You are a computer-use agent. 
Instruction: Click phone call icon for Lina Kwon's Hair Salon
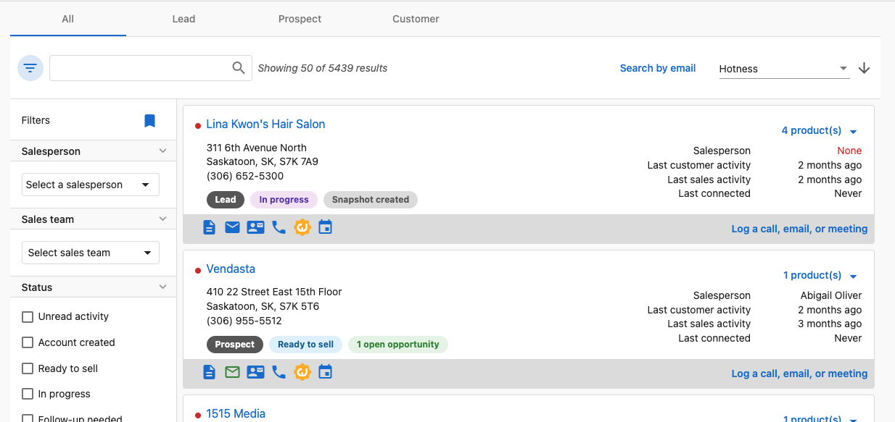tap(279, 228)
